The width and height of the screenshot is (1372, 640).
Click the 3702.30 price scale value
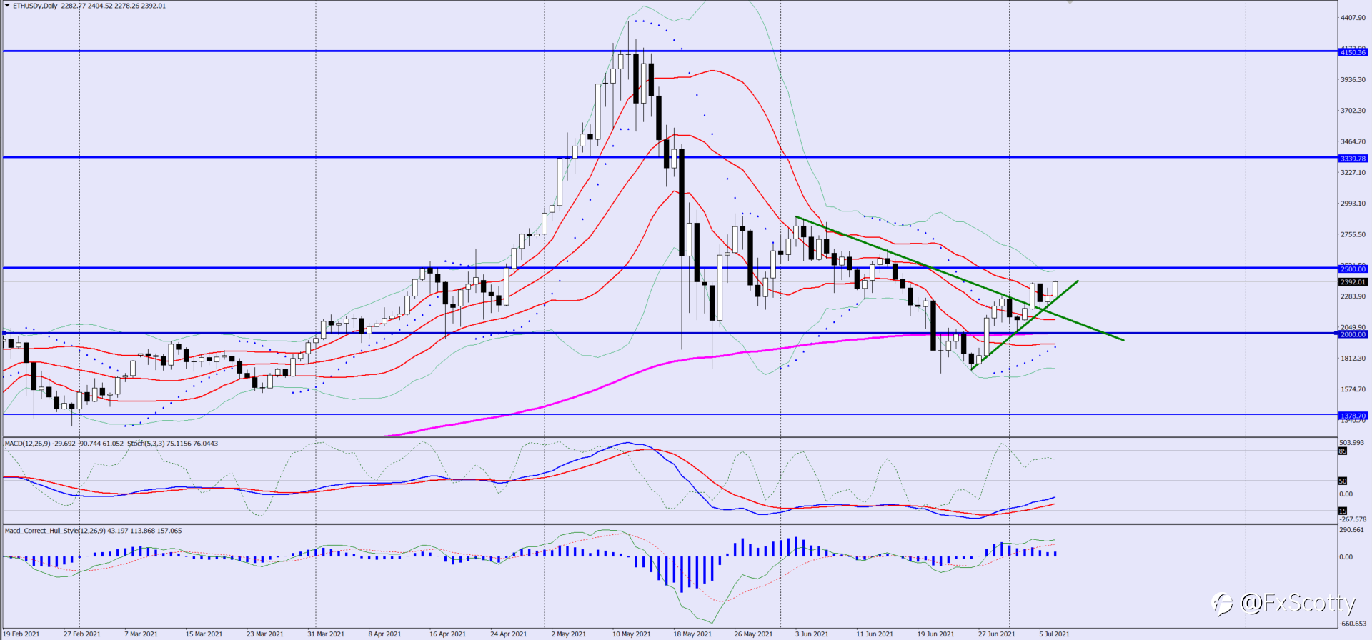coord(1353,111)
